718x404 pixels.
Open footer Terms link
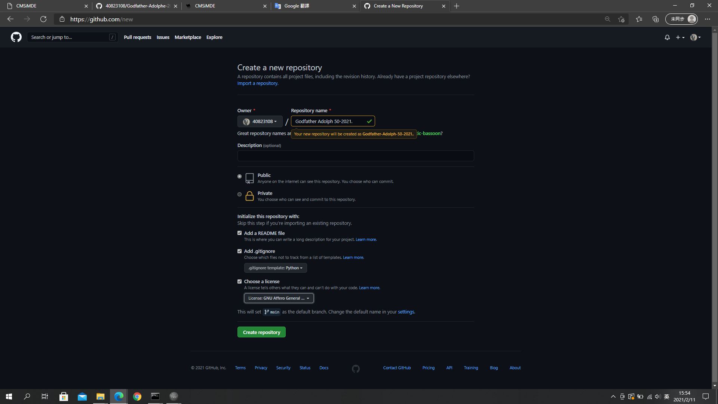tap(240, 368)
